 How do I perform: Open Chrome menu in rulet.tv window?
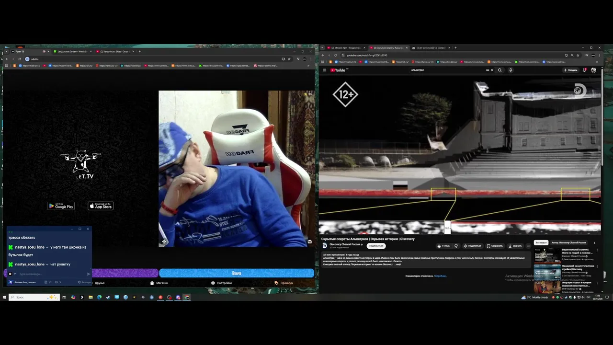pyautogui.click(x=311, y=59)
